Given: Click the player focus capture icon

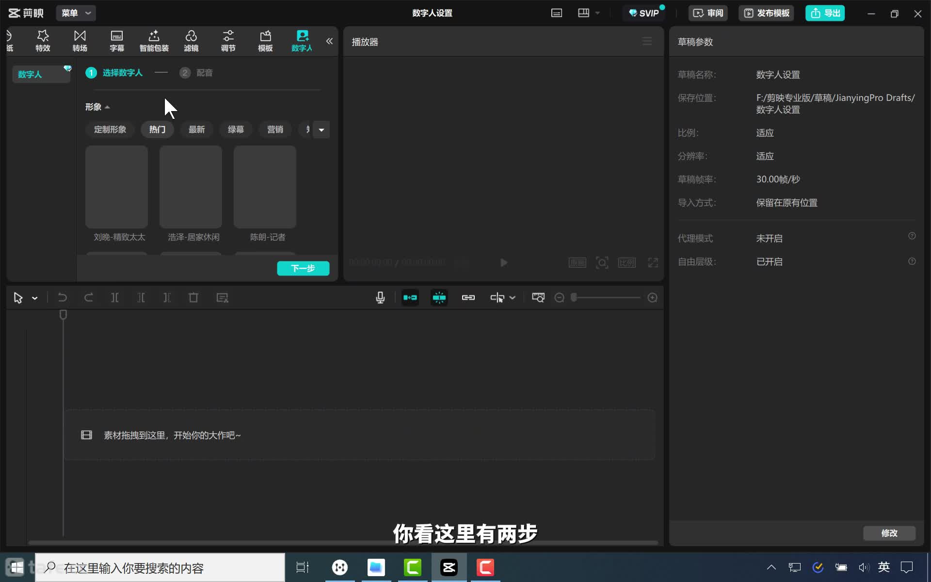Looking at the screenshot, I should point(602,263).
